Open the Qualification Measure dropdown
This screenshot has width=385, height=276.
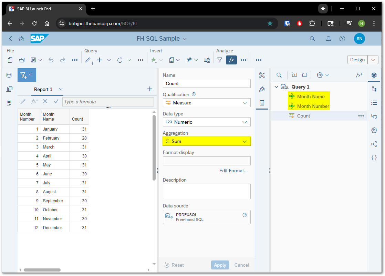click(207, 103)
